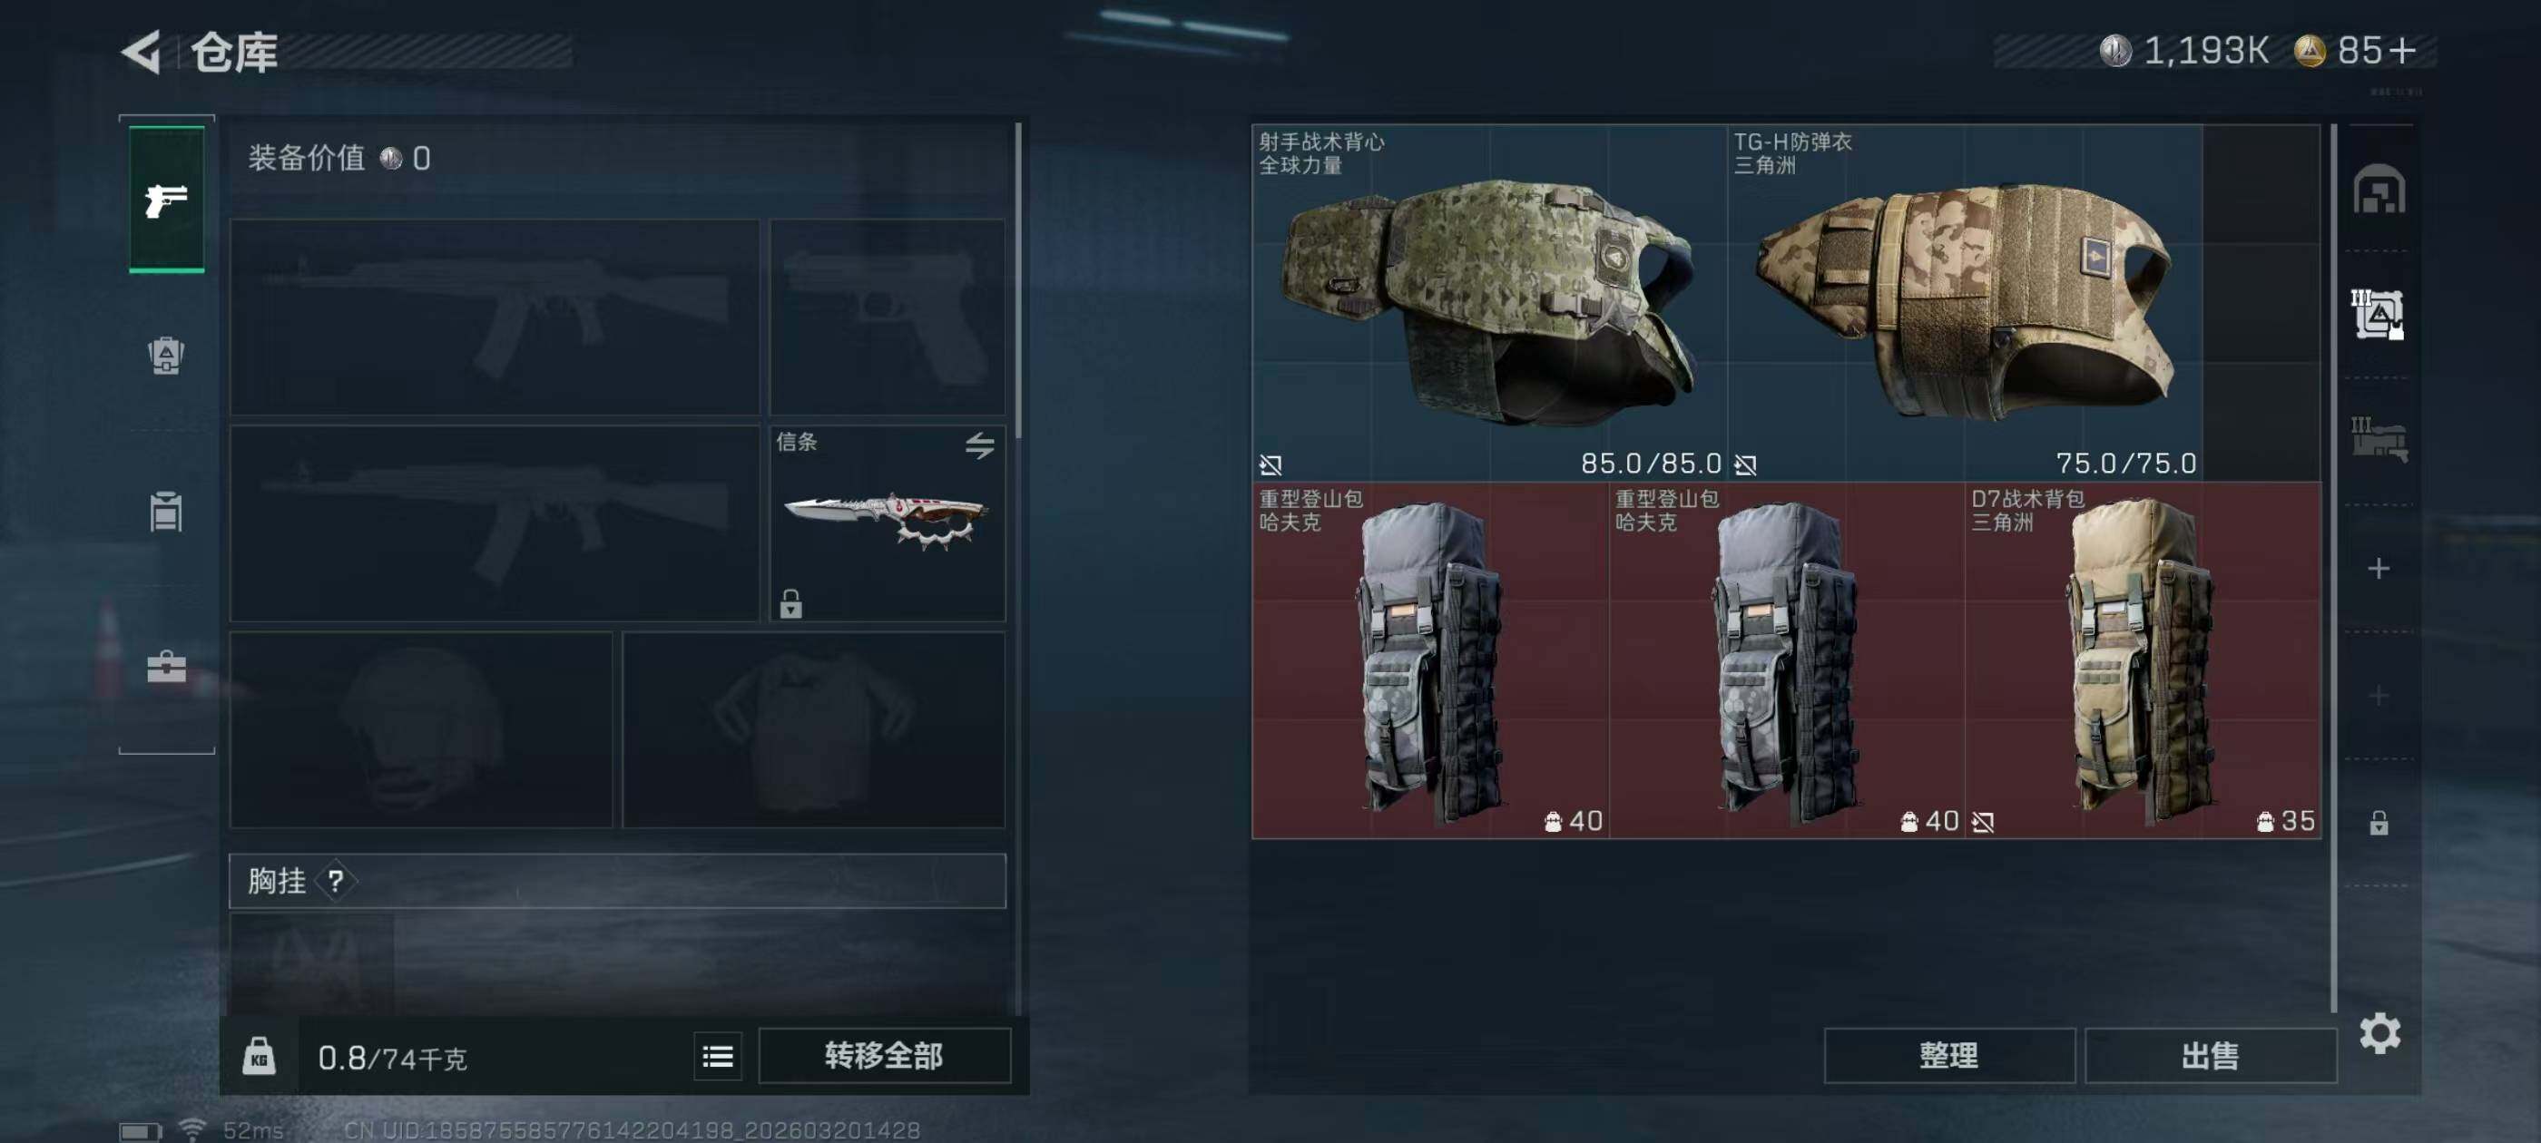Click the 出售 sell button
The image size is (2541, 1143).
coord(2210,1056)
